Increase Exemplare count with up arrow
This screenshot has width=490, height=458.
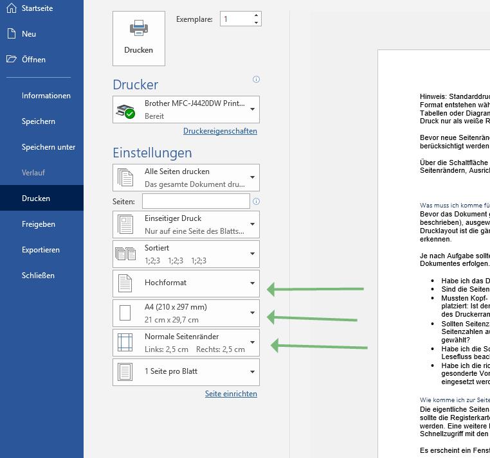256,15
